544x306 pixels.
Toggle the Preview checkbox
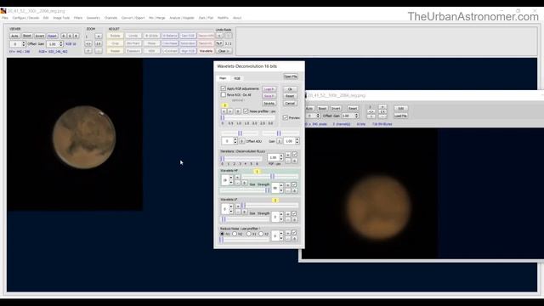pos(286,117)
